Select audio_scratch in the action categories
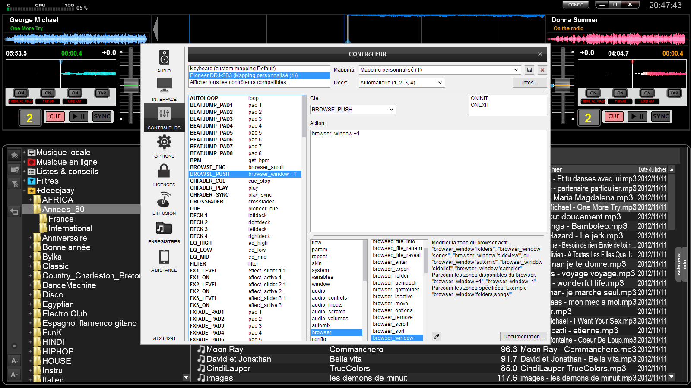Screen dimensions: 691x388 (329, 312)
